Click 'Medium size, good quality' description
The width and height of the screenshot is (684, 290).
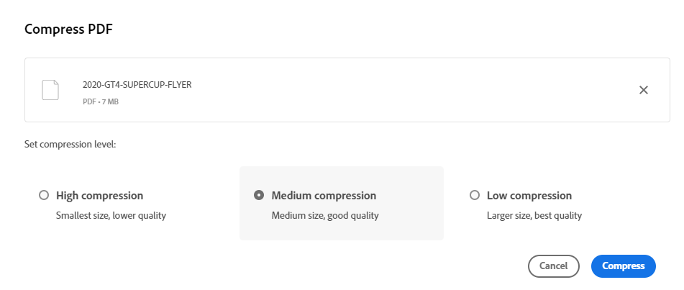tap(324, 215)
